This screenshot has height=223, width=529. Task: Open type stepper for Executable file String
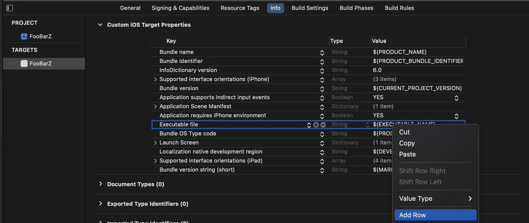[367, 125]
